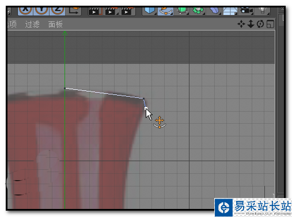This screenshot has width=292, height=217.
Task: Click the green Subdivision Surface generator icon
Action: [x=181, y=11]
